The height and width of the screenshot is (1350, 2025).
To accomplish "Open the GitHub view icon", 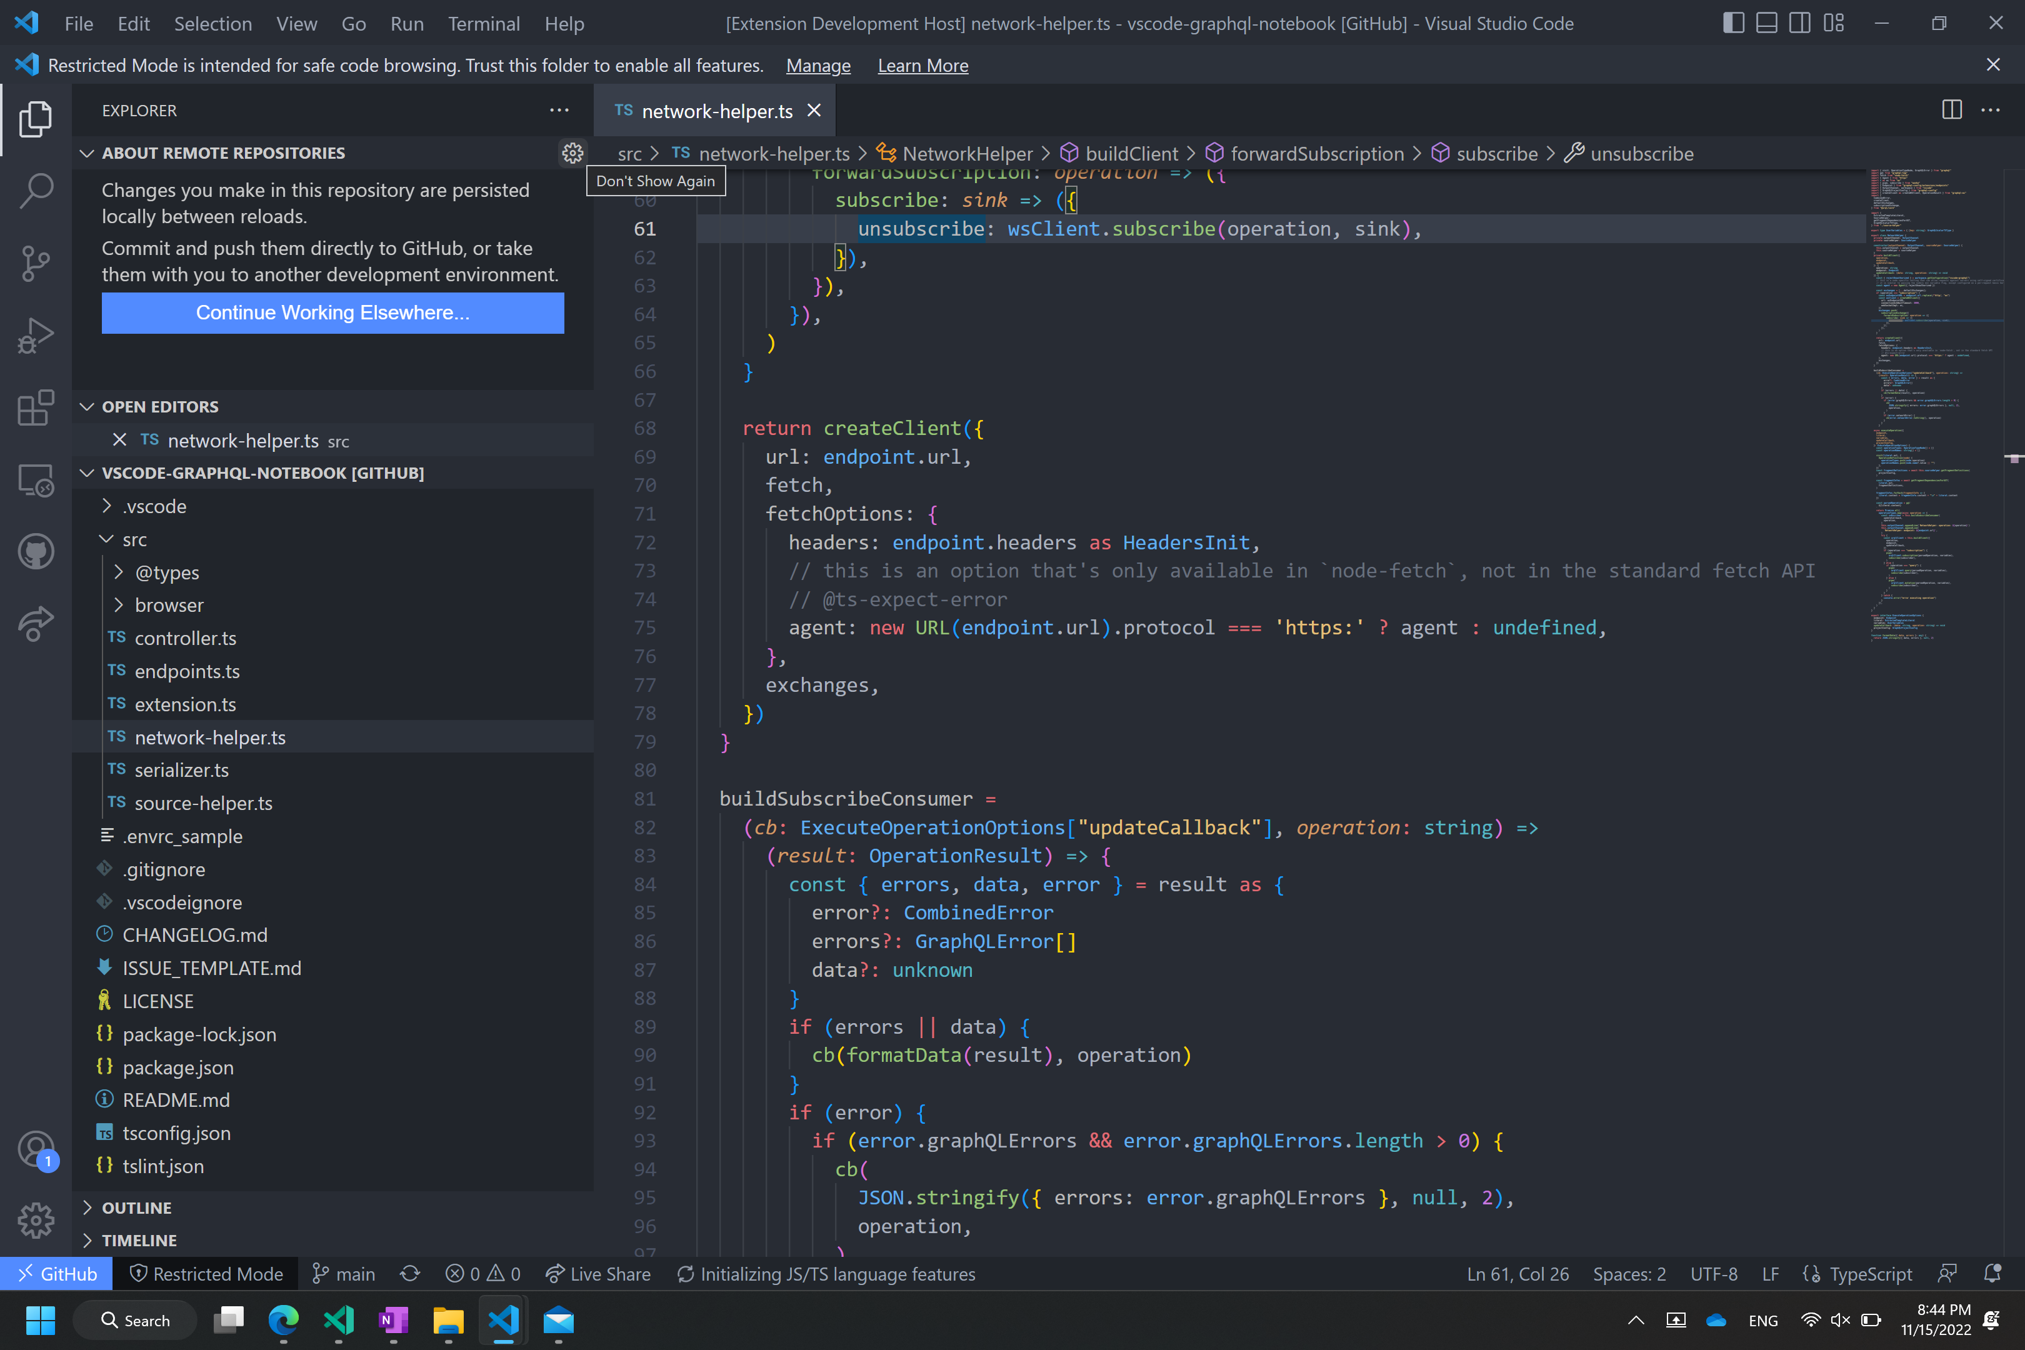I will [35, 552].
